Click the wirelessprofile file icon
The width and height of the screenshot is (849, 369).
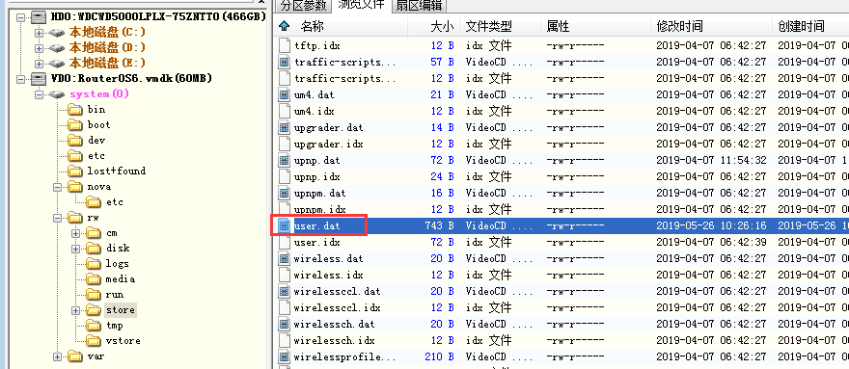pyautogui.click(x=285, y=357)
